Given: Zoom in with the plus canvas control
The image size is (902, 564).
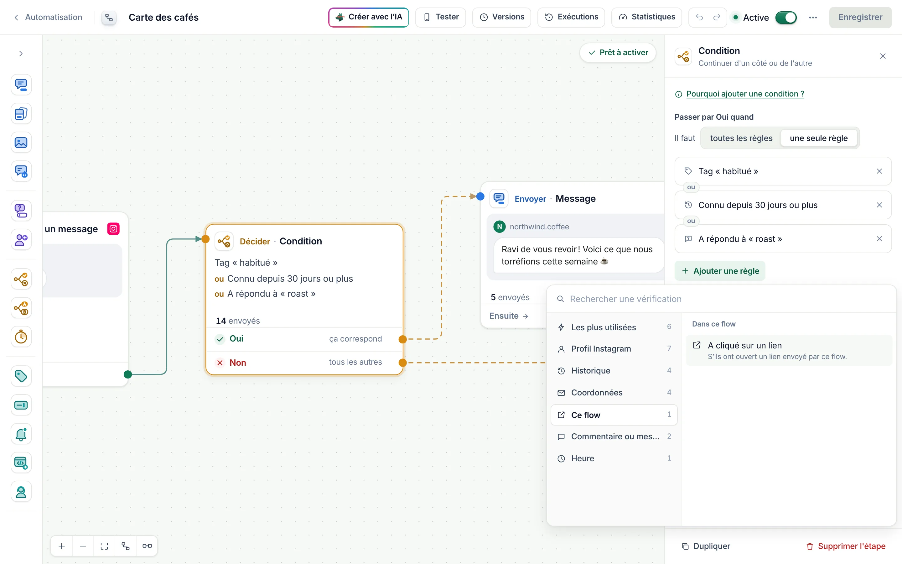Looking at the screenshot, I should [62, 546].
